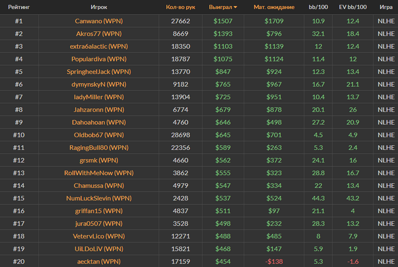
Task: Click winnings value $1507
Action: tap(223, 21)
